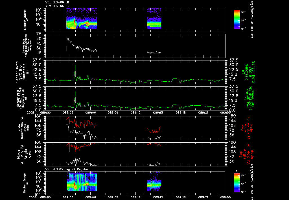Click the second data burst in ELS-06 spectrogram
This screenshot has width=289, height=200.
(x=154, y=19)
